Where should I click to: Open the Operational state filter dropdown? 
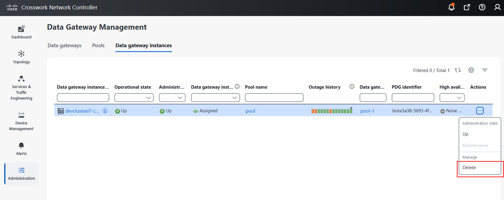coord(134,98)
